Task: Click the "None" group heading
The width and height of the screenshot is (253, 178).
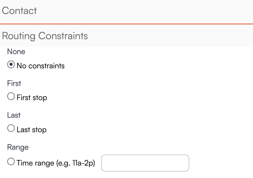Action: [x=16, y=52]
